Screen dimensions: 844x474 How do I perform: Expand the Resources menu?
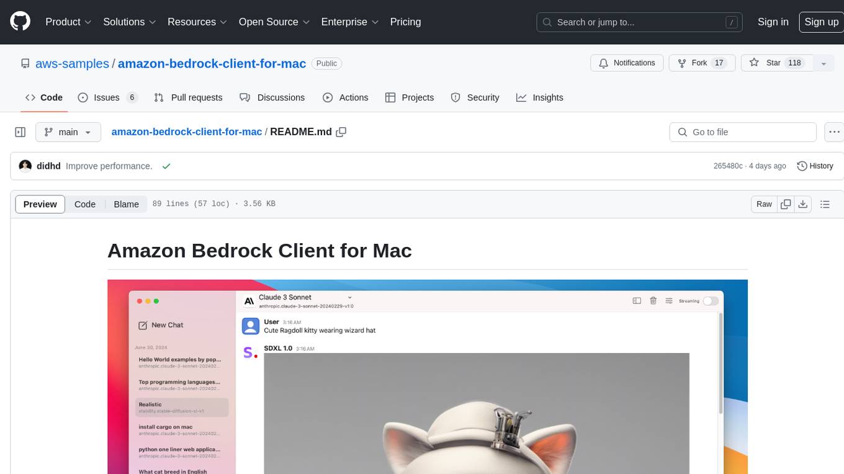click(x=197, y=22)
